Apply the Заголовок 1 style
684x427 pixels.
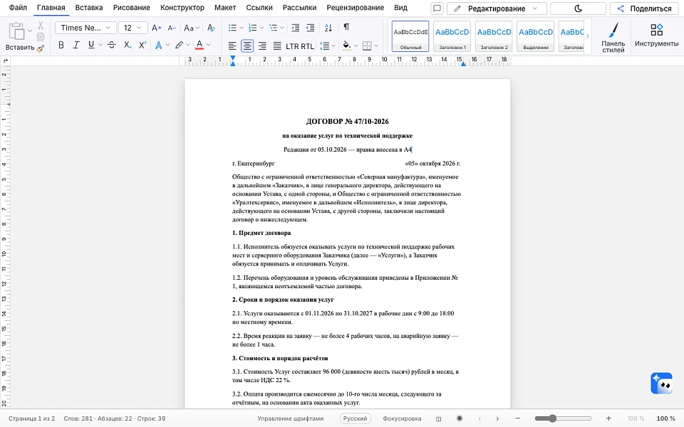pos(452,36)
